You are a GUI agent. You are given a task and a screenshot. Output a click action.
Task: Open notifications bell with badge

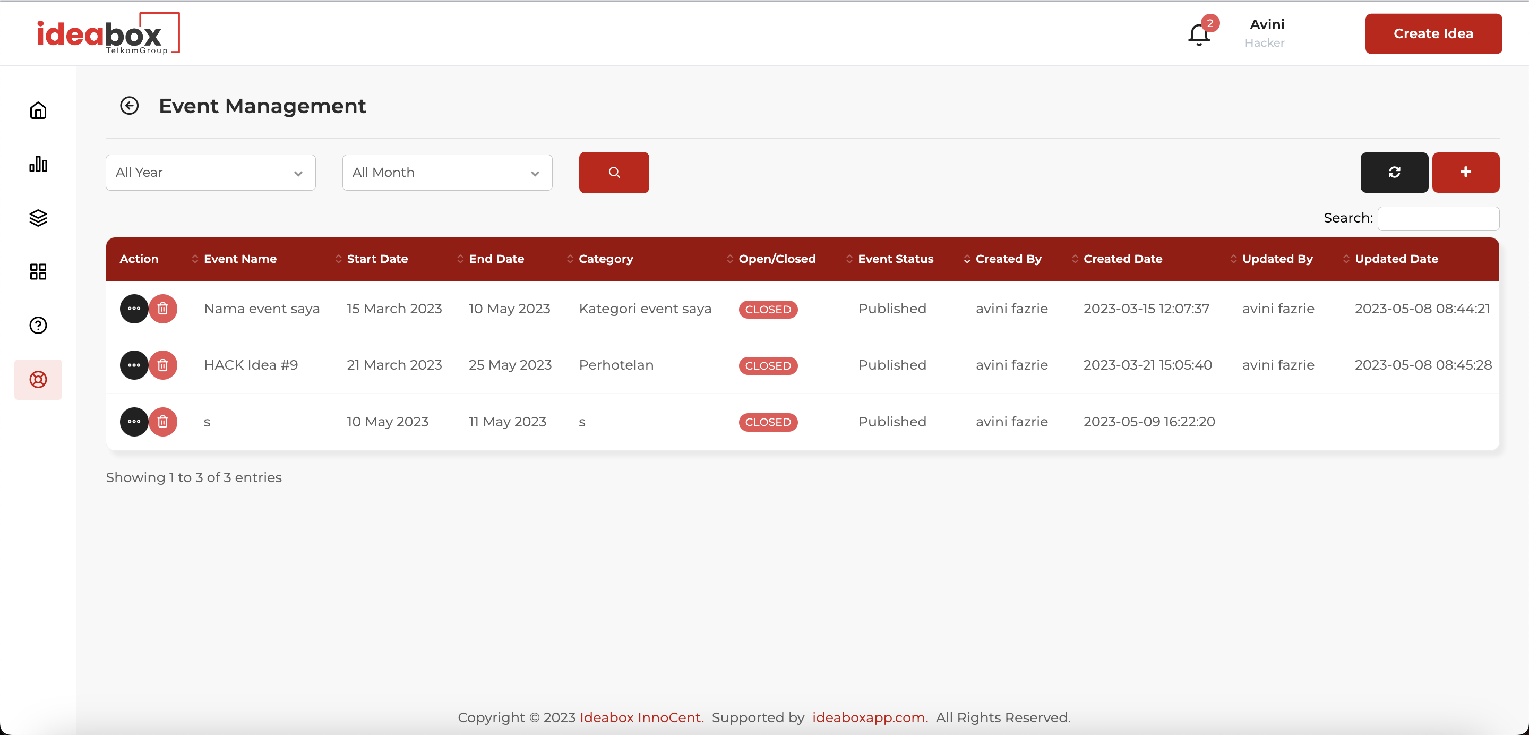point(1198,34)
